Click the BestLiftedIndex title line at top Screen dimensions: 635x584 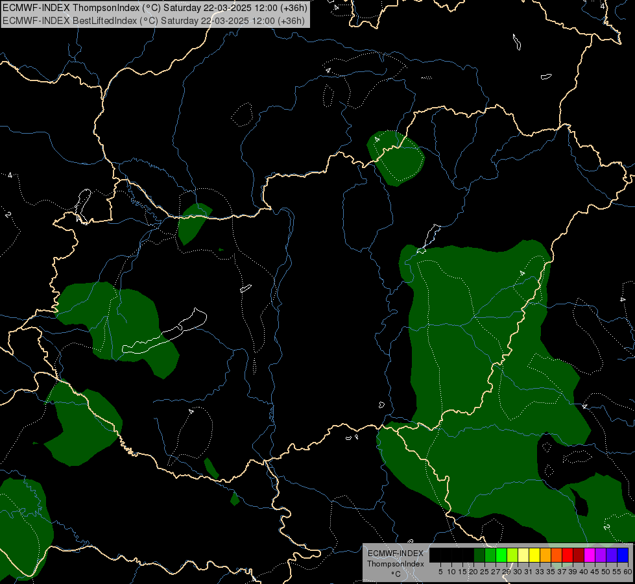(x=154, y=21)
